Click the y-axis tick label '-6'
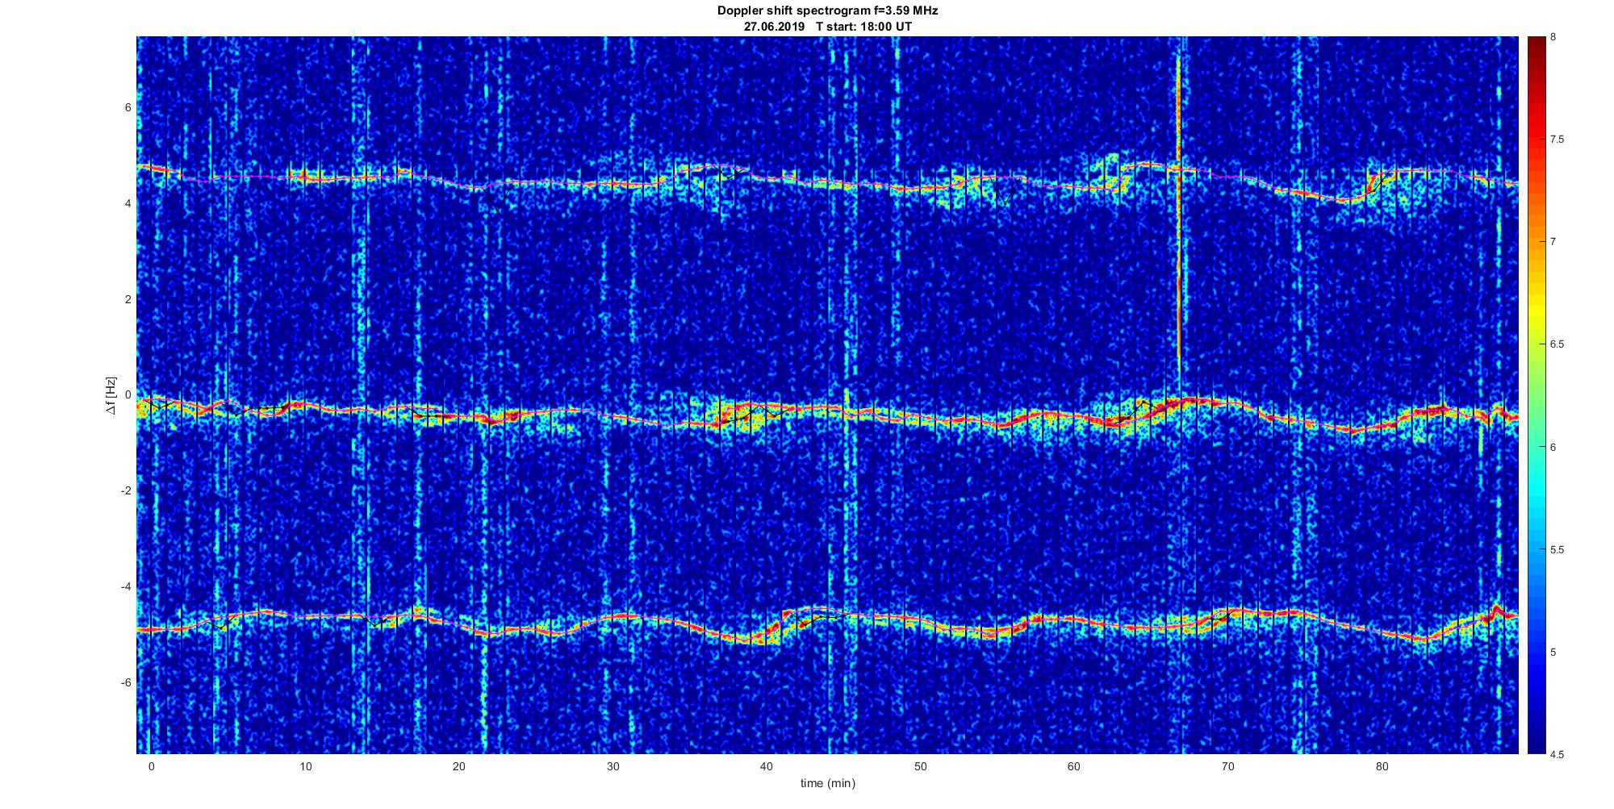The image size is (1614, 809). pyautogui.click(x=126, y=683)
